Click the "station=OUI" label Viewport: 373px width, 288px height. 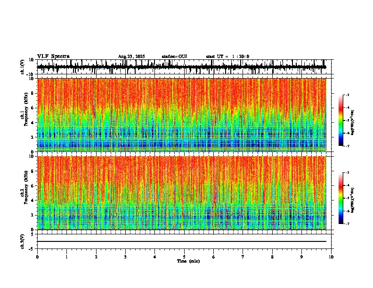174,56
